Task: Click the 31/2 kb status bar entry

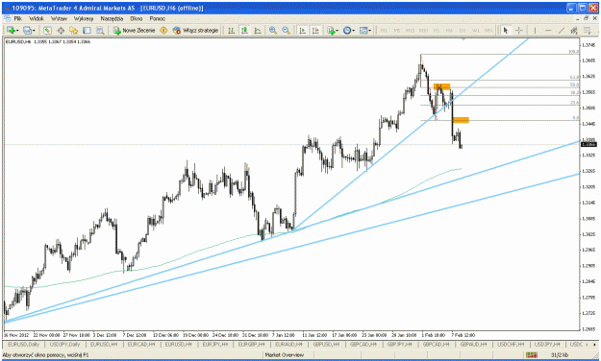Action: click(x=560, y=355)
